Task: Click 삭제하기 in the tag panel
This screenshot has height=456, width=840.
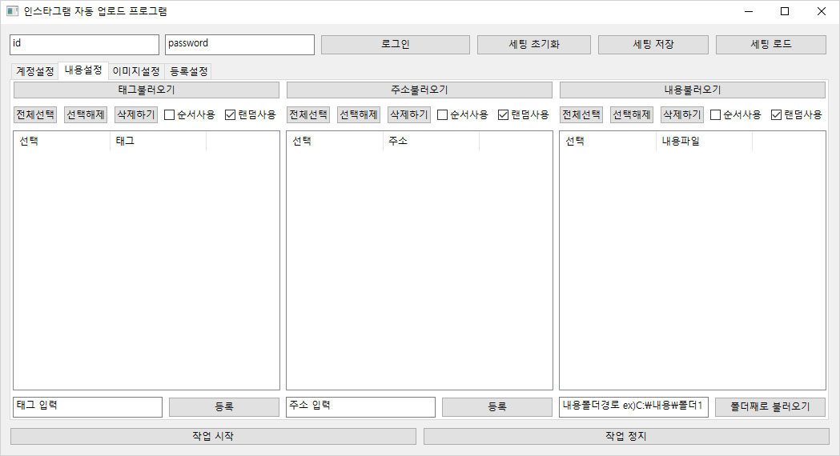Action: (136, 114)
